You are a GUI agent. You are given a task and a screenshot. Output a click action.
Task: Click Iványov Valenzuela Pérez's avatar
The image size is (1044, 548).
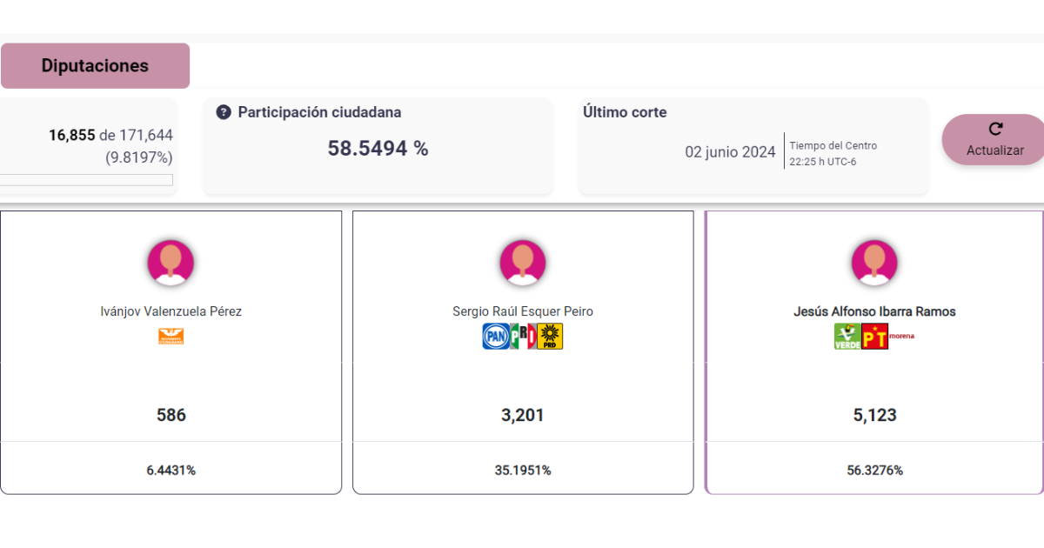(x=171, y=263)
